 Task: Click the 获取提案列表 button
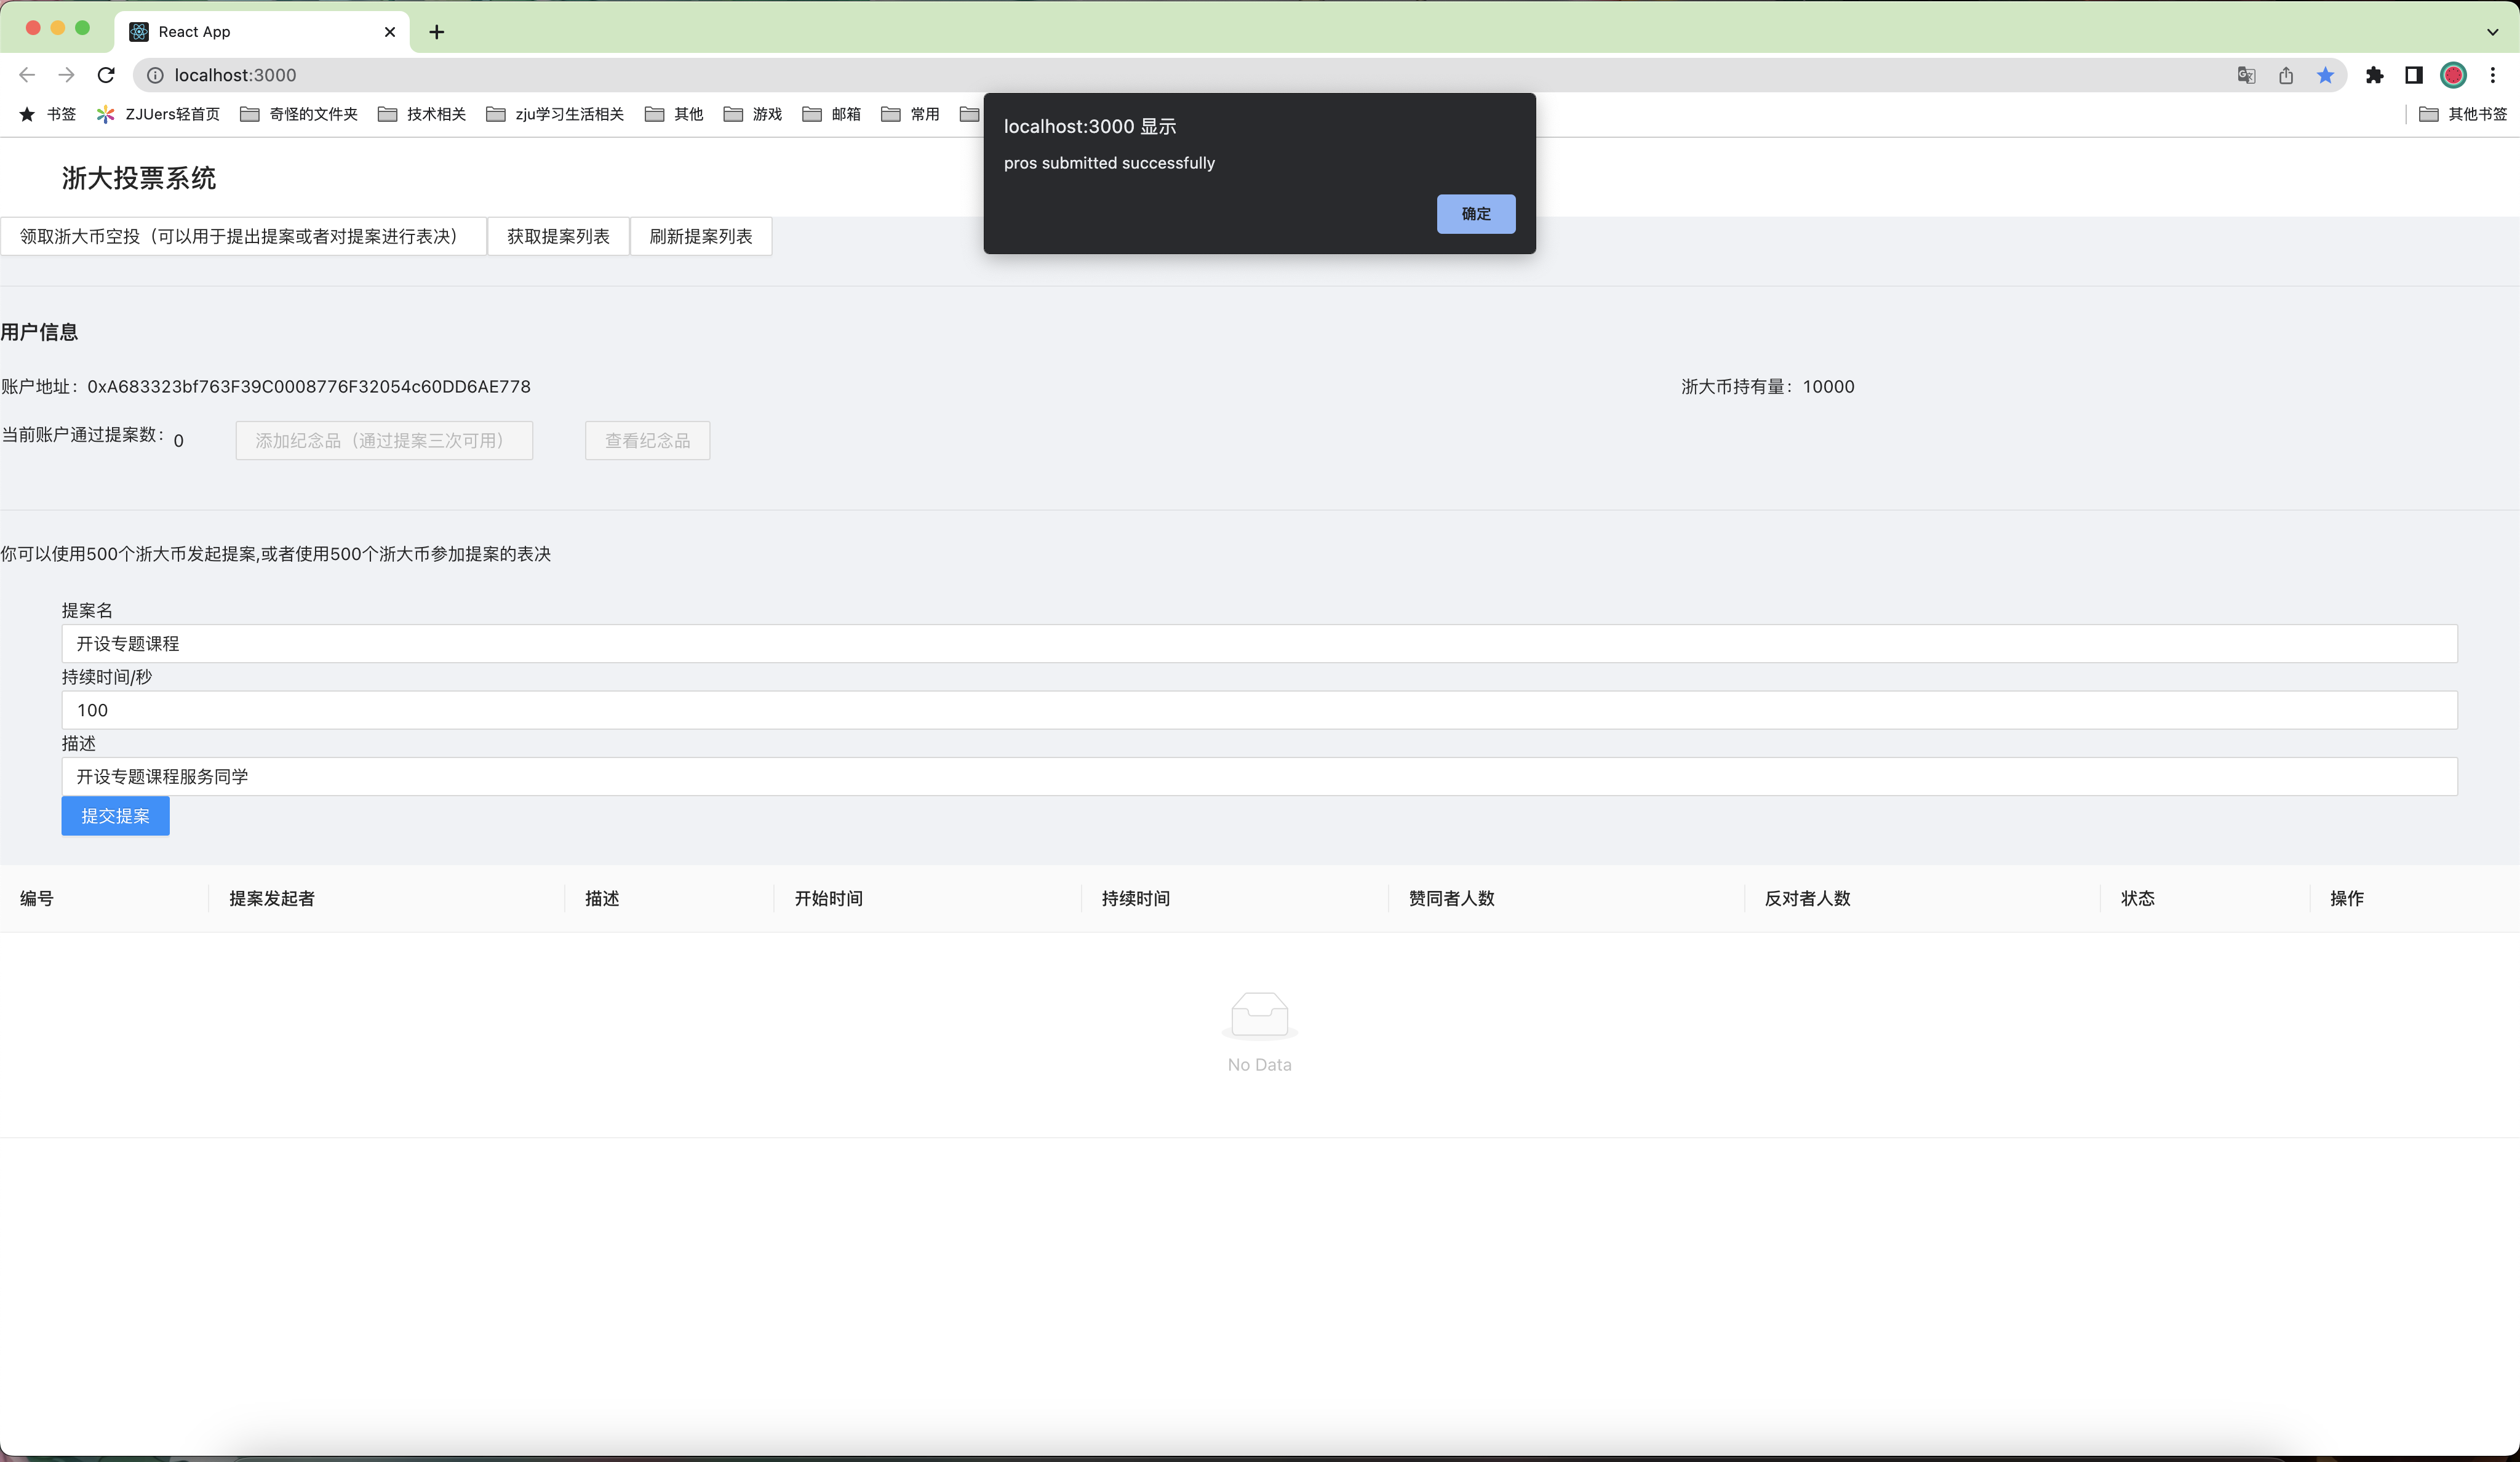[558, 236]
